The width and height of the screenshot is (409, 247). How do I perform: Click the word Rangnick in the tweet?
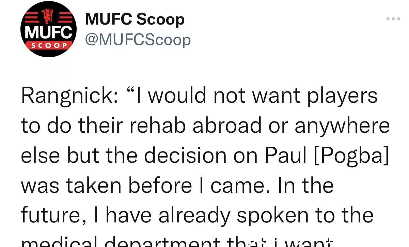[68, 96]
